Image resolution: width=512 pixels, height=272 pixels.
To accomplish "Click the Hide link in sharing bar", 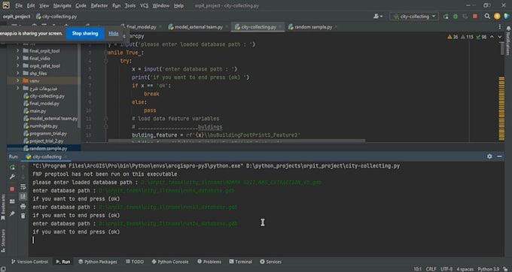I will pos(113,34).
